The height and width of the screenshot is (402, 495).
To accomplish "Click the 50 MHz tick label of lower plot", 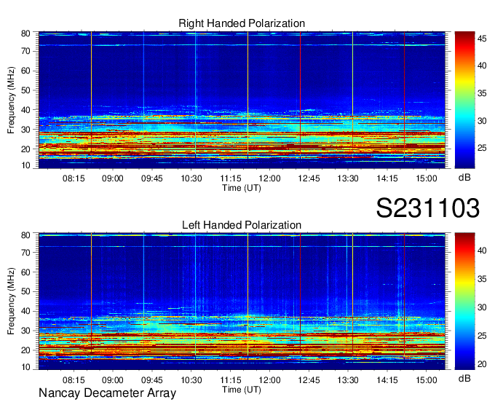I will 25,291.
